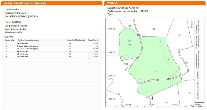Viewport: 207px width, 110px height.
Task: Click parcel number '411' on map
Action: 129,45
